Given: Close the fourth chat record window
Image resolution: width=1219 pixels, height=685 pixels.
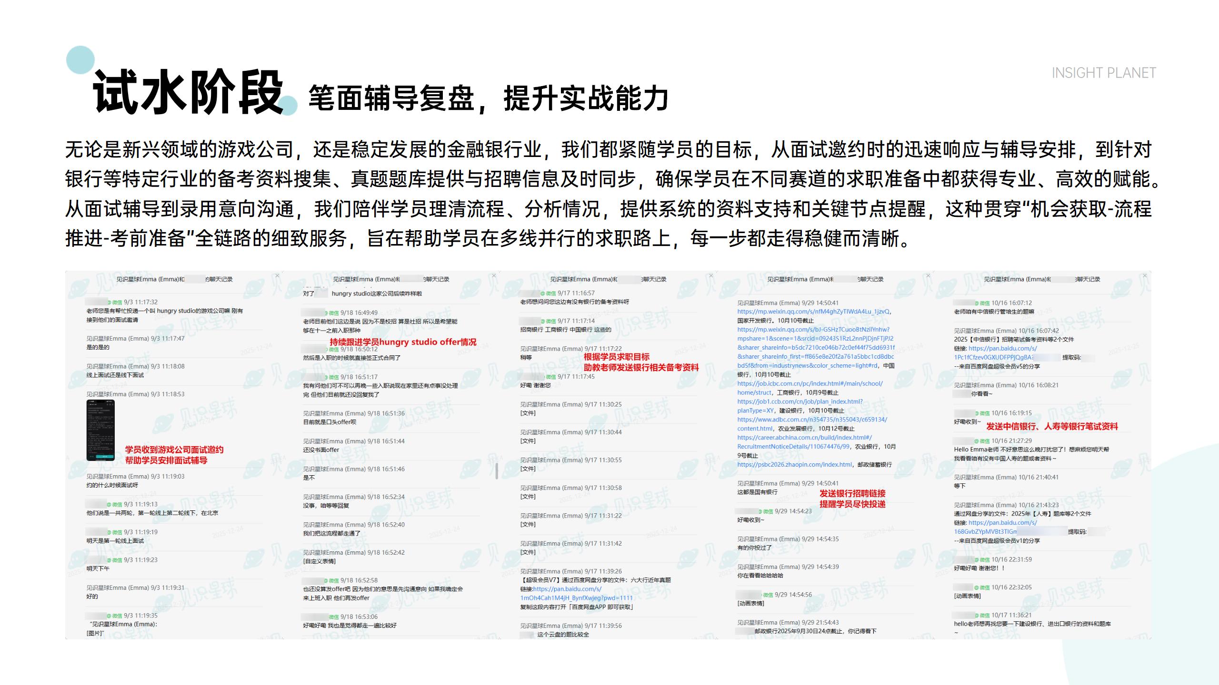Looking at the screenshot, I should click(928, 276).
